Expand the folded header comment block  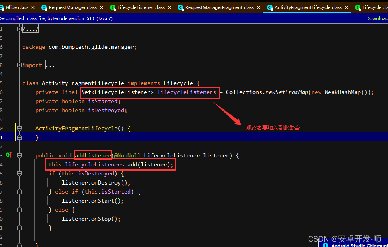coord(19,29)
